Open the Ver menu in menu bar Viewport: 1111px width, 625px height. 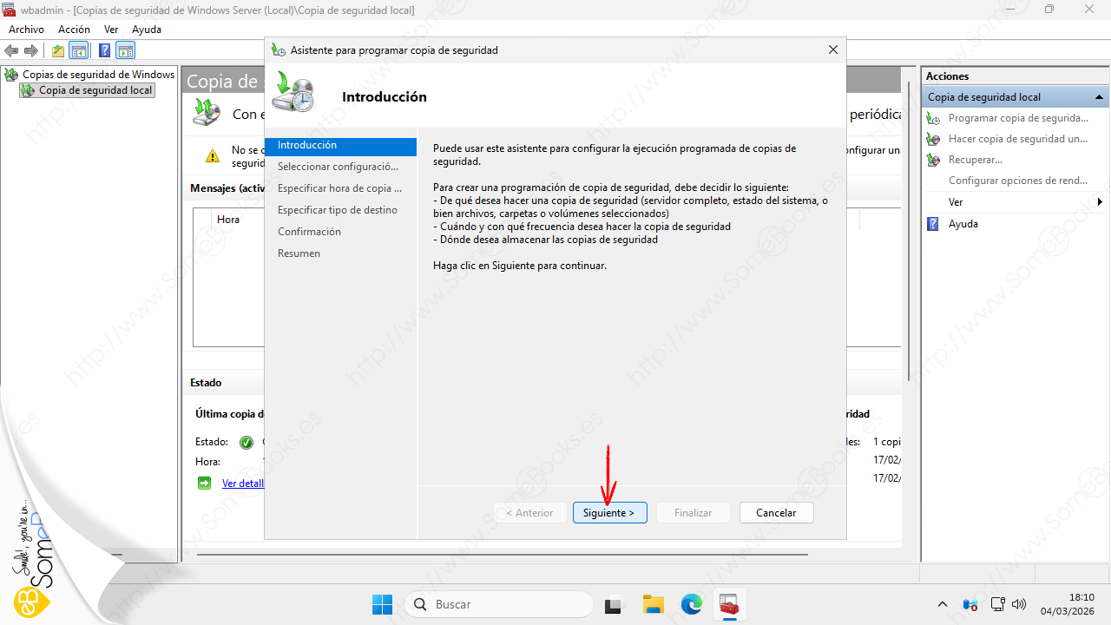111,30
